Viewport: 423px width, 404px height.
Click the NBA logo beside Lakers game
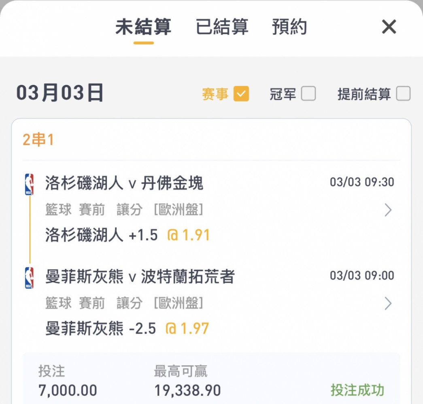click(x=29, y=184)
